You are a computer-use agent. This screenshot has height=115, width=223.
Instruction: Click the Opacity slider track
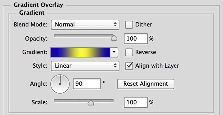point(84,36)
